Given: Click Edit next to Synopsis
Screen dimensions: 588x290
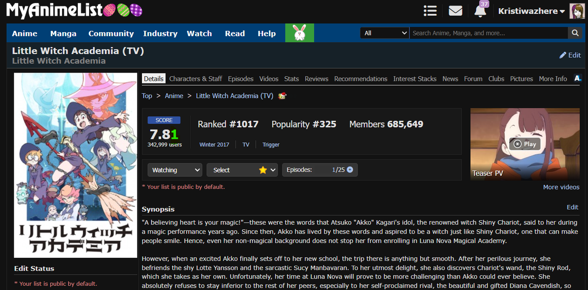Looking at the screenshot, I should pos(572,207).
